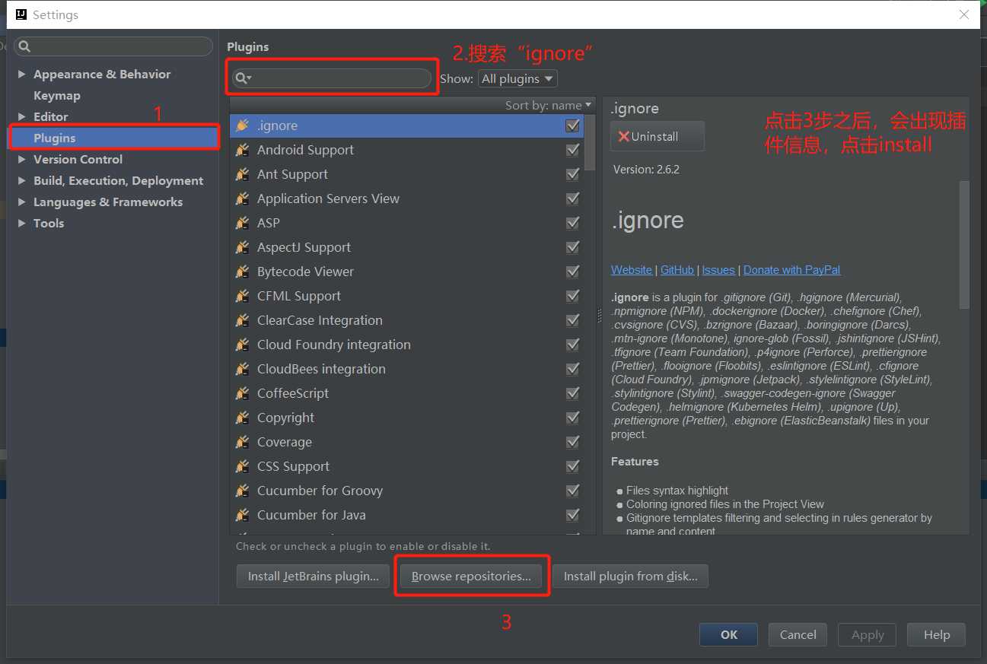Expand Build, Execution, Deployment section
The height and width of the screenshot is (664, 987).
[21, 180]
